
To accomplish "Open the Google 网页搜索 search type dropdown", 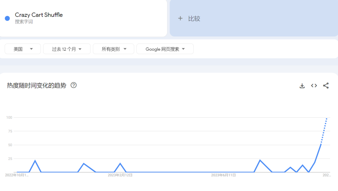I will tap(165, 49).
